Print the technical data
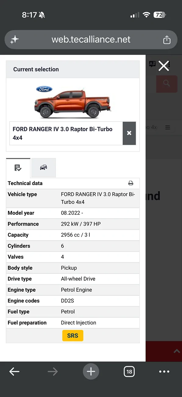The height and width of the screenshot is (397, 182). click(131, 183)
